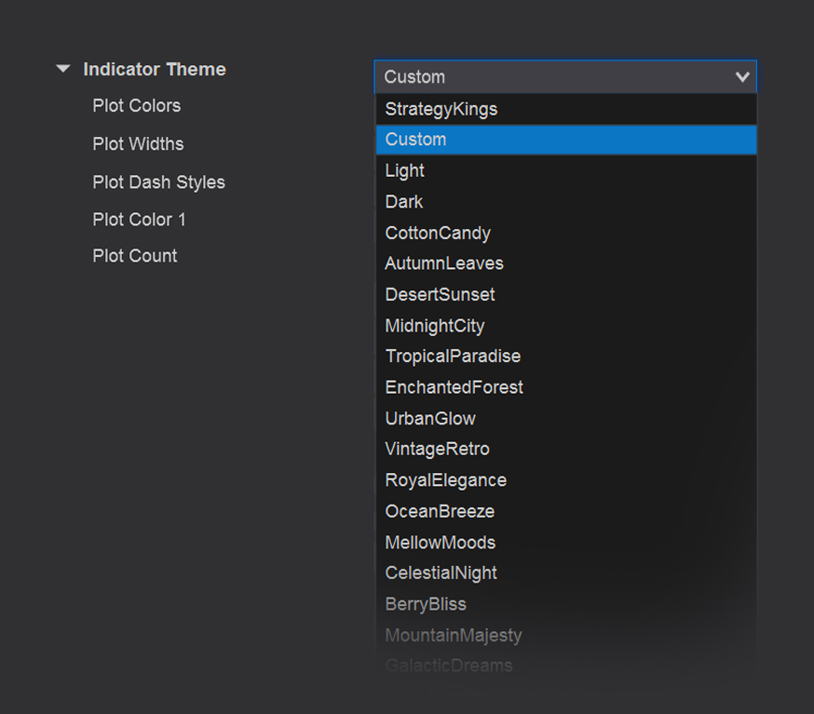The height and width of the screenshot is (714, 814).
Task: Pick DesertSunset from the list
Action: [x=440, y=294]
